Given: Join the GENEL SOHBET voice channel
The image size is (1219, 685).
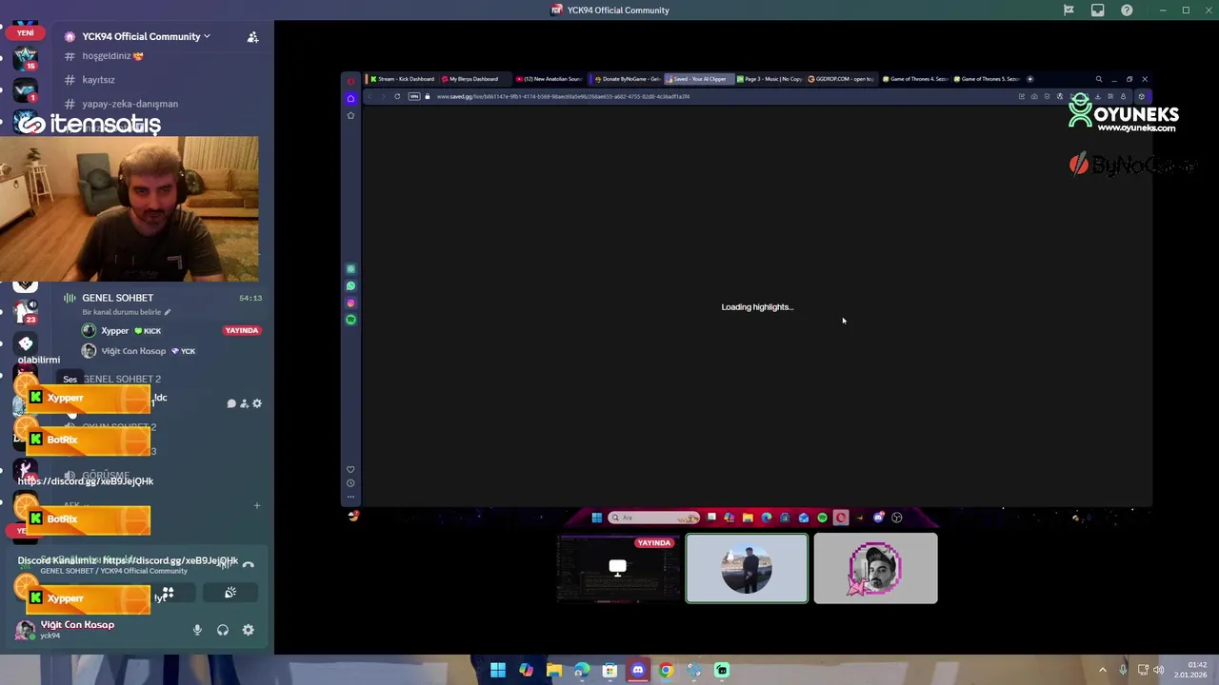Looking at the screenshot, I should pyautogui.click(x=117, y=298).
